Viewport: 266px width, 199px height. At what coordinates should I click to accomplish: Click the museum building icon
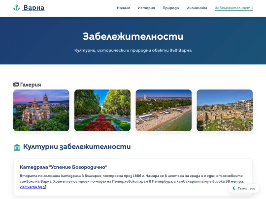17,147
